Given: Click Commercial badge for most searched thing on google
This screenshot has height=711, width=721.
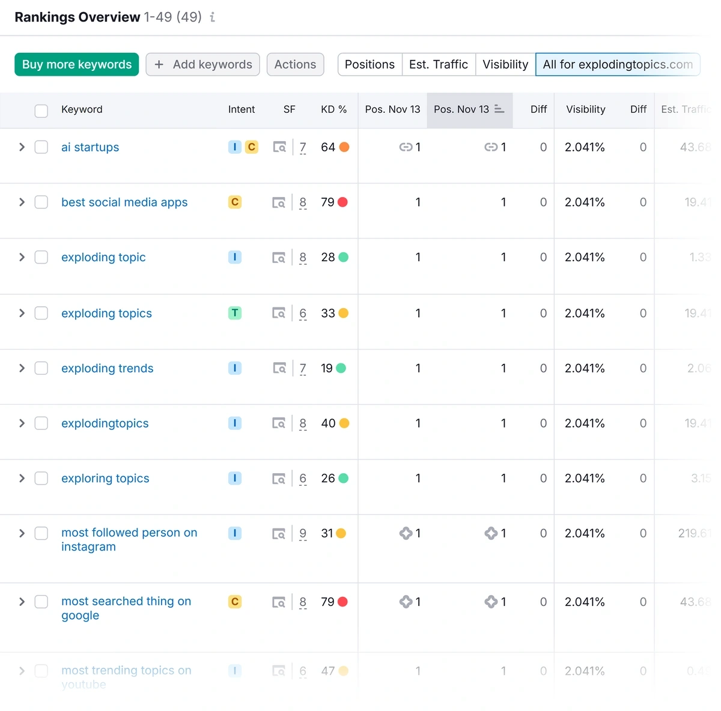Looking at the screenshot, I should [x=235, y=602].
